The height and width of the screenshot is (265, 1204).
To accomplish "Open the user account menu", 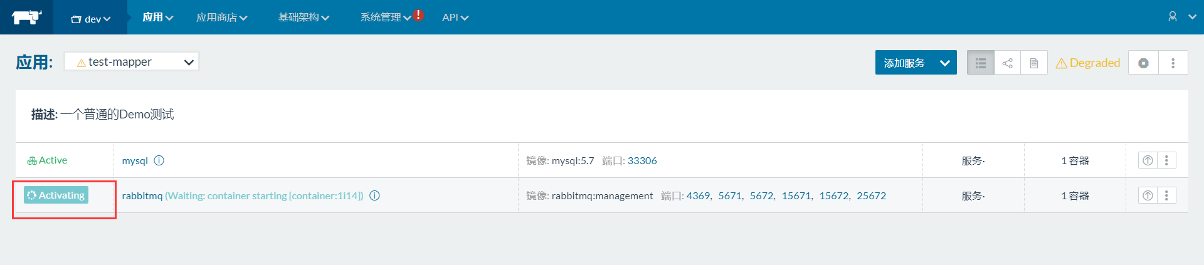I will (x=1181, y=17).
